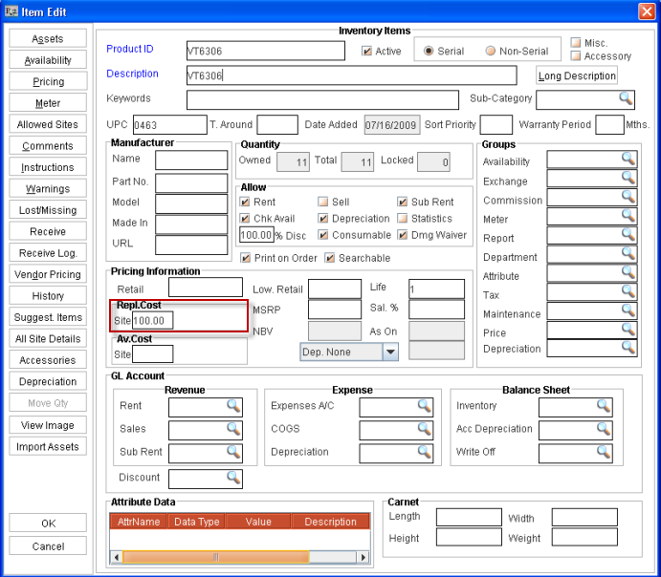This screenshot has height=577, width=661.
Task: Focus the Repl.Cost Site field
Action: point(153,321)
